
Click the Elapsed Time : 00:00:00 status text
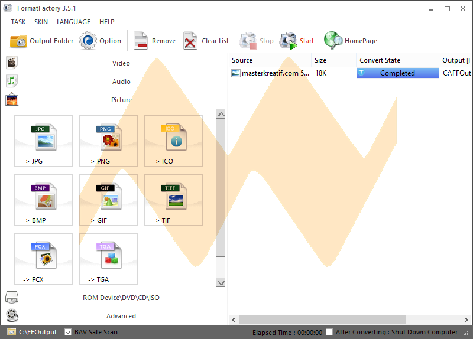287,333
